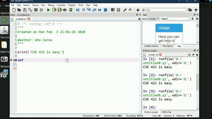Screen dimensions: 212x119
Task: Switch to the History log tab
Action: click(166, 112)
